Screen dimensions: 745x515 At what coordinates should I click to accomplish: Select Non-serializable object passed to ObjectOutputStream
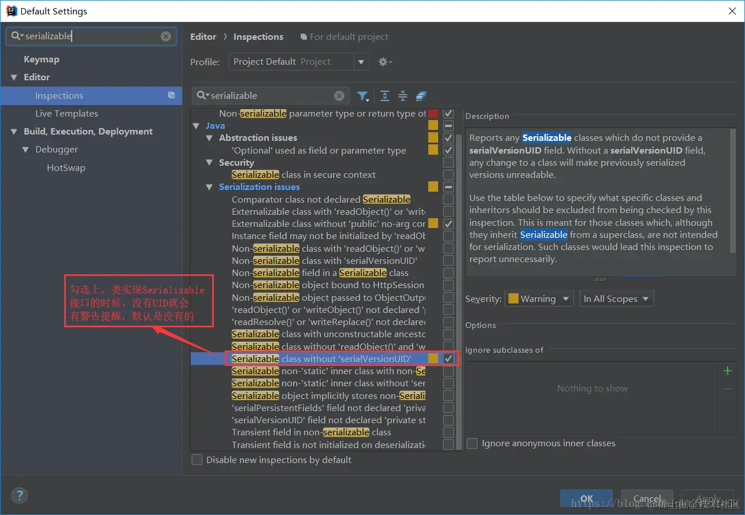(x=328, y=297)
